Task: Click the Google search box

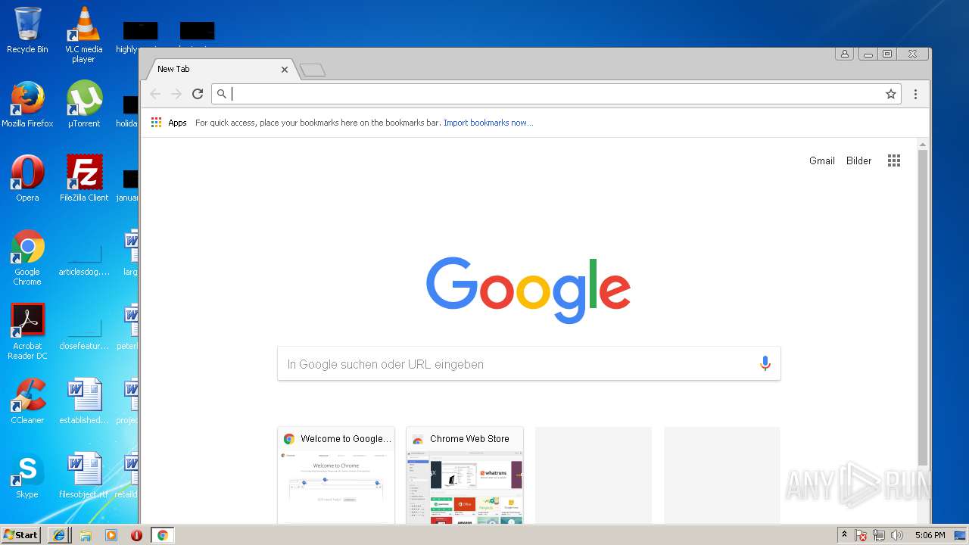Action: [528, 364]
